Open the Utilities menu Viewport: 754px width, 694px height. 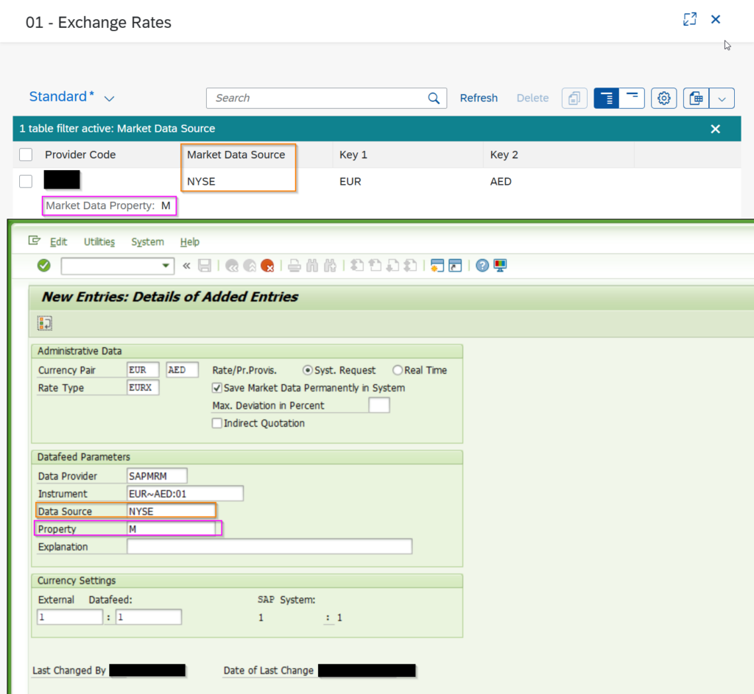coord(99,241)
